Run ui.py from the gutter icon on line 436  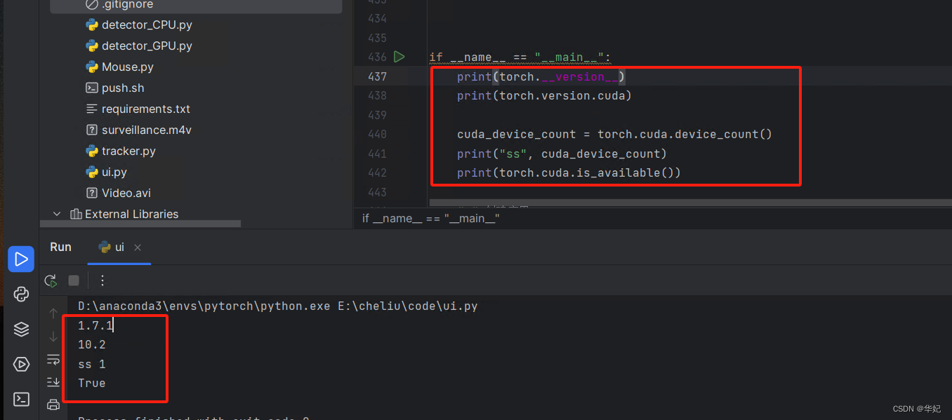click(399, 57)
